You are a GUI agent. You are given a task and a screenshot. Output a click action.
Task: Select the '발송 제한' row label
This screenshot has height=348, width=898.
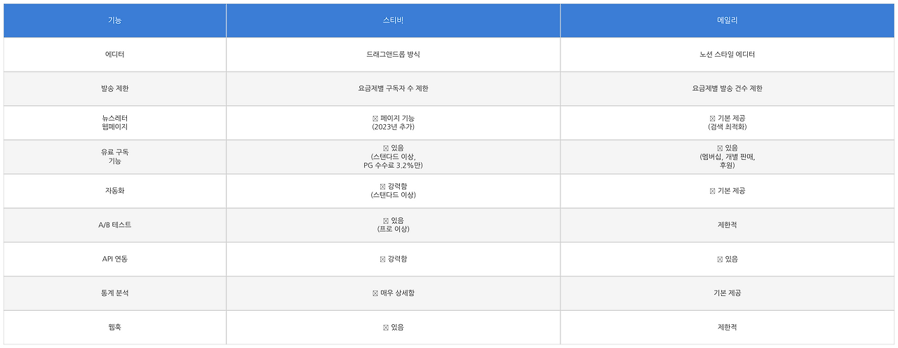[x=115, y=89]
